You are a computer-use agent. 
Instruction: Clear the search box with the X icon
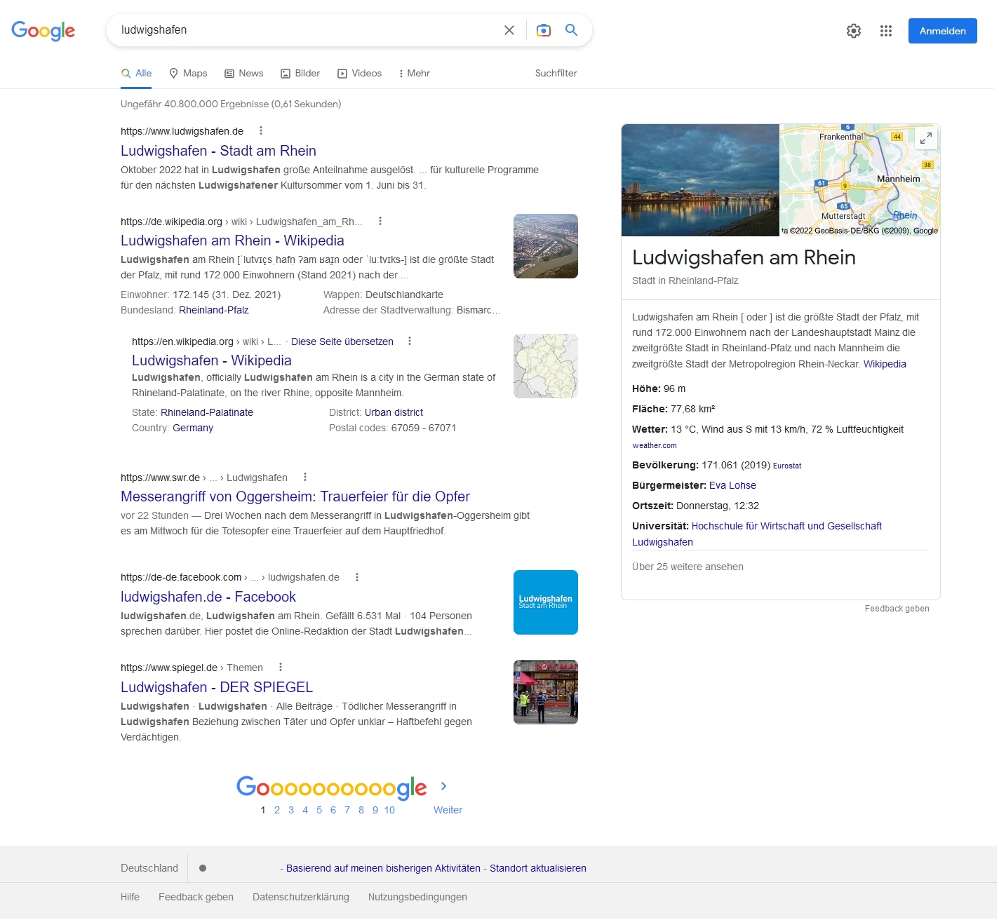[509, 30]
